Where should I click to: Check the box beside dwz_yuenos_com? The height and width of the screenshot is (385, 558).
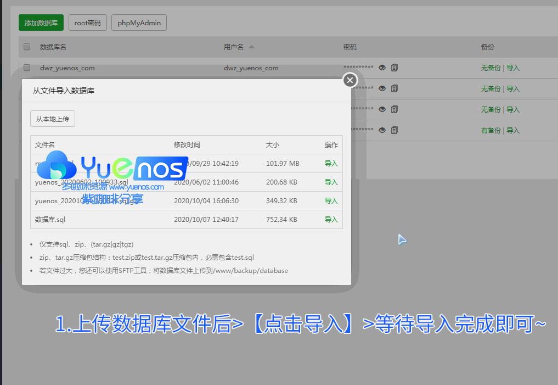pos(27,68)
